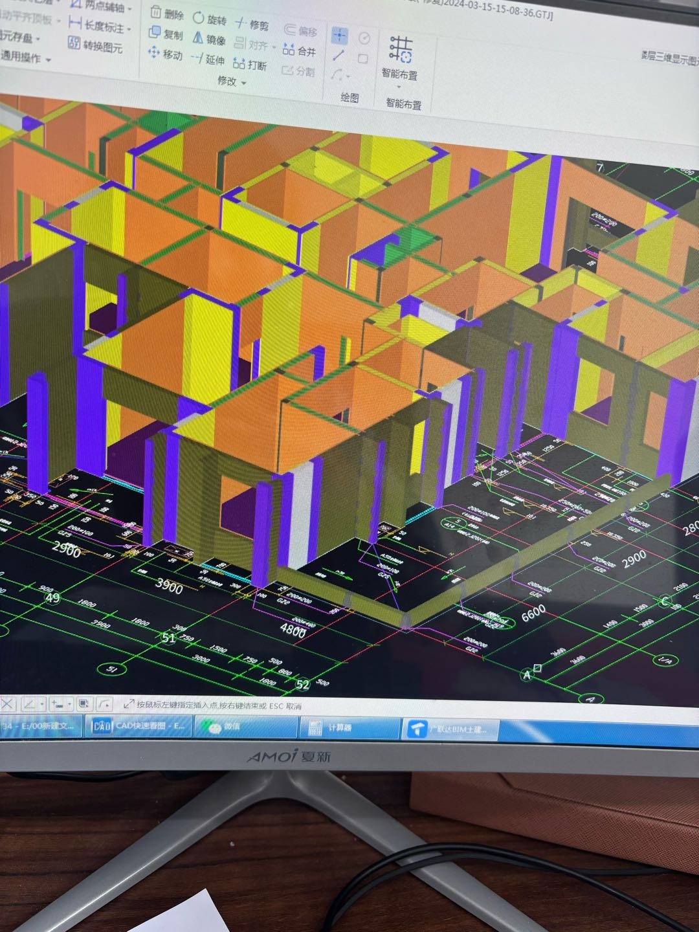Select the circle drawing tool in 绘图
The image size is (699, 932).
[364, 38]
